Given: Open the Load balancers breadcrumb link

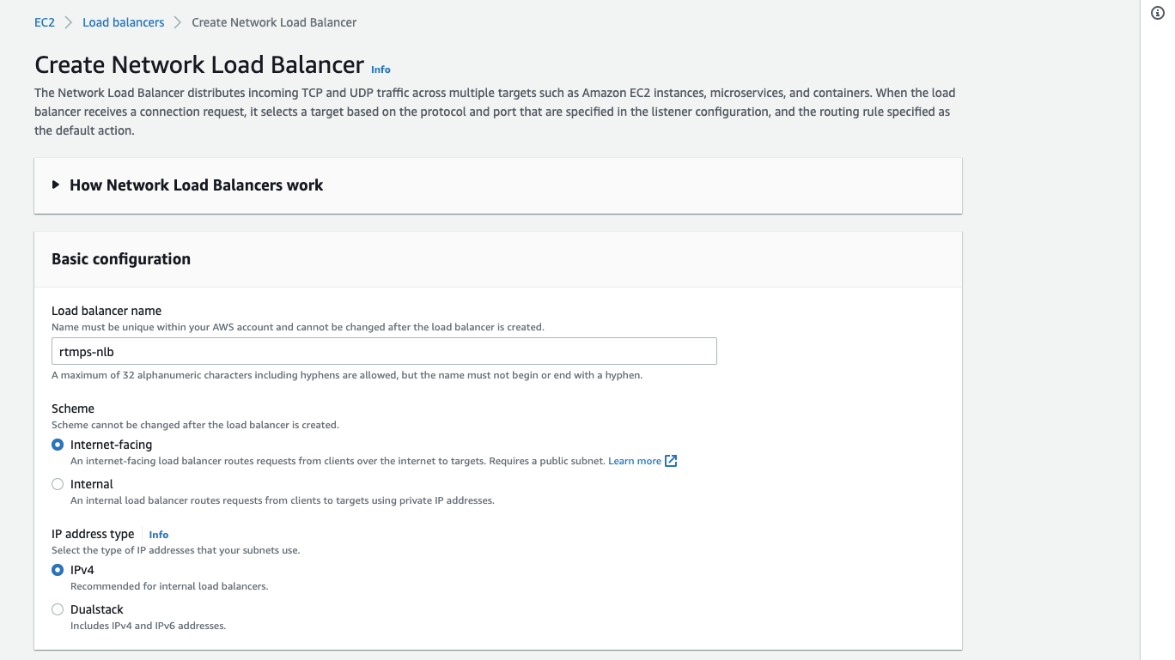Looking at the screenshot, I should 123,22.
